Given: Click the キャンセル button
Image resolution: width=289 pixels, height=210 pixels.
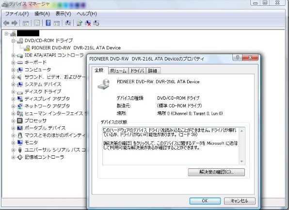Looking at the screenshot, I should (x=240, y=201).
